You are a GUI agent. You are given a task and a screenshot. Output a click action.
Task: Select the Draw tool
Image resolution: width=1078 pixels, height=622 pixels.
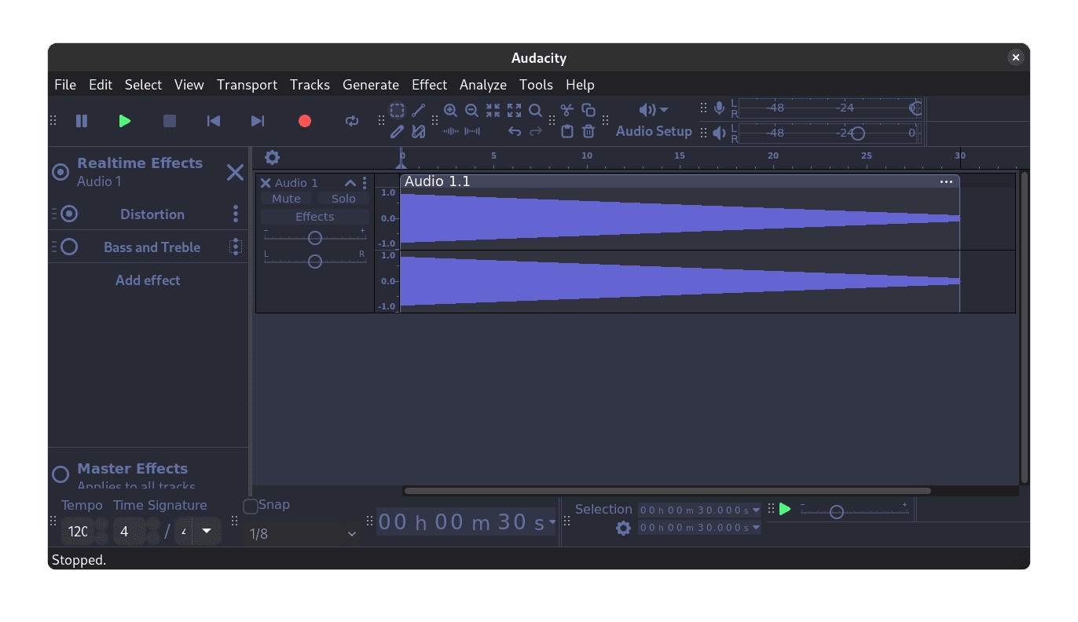coord(397,131)
